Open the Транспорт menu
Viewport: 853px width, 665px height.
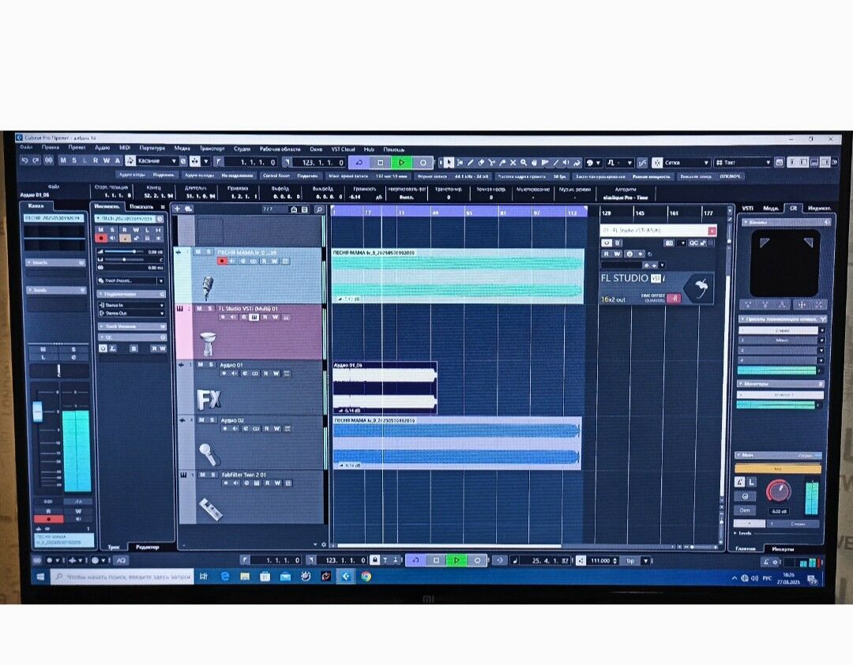[x=212, y=148]
